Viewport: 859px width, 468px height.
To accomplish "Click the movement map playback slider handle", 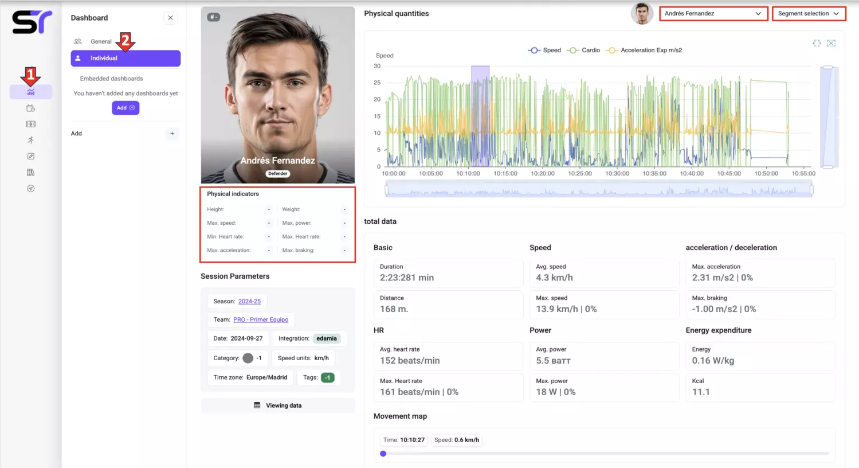I will [x=383, y=454].
